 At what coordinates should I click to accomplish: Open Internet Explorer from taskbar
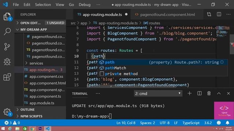[10, 128]
